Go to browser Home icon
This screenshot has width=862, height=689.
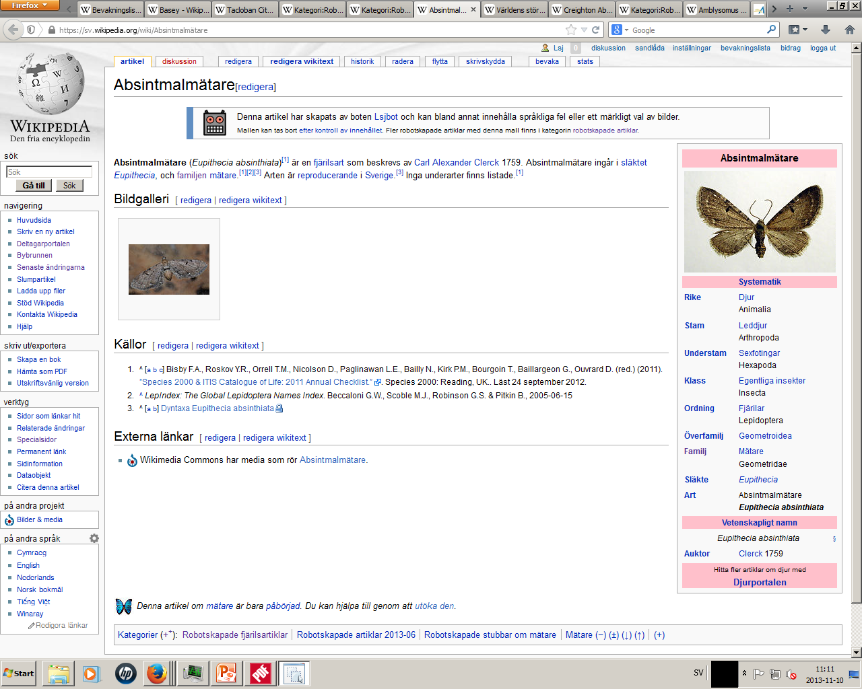point(849,30)
